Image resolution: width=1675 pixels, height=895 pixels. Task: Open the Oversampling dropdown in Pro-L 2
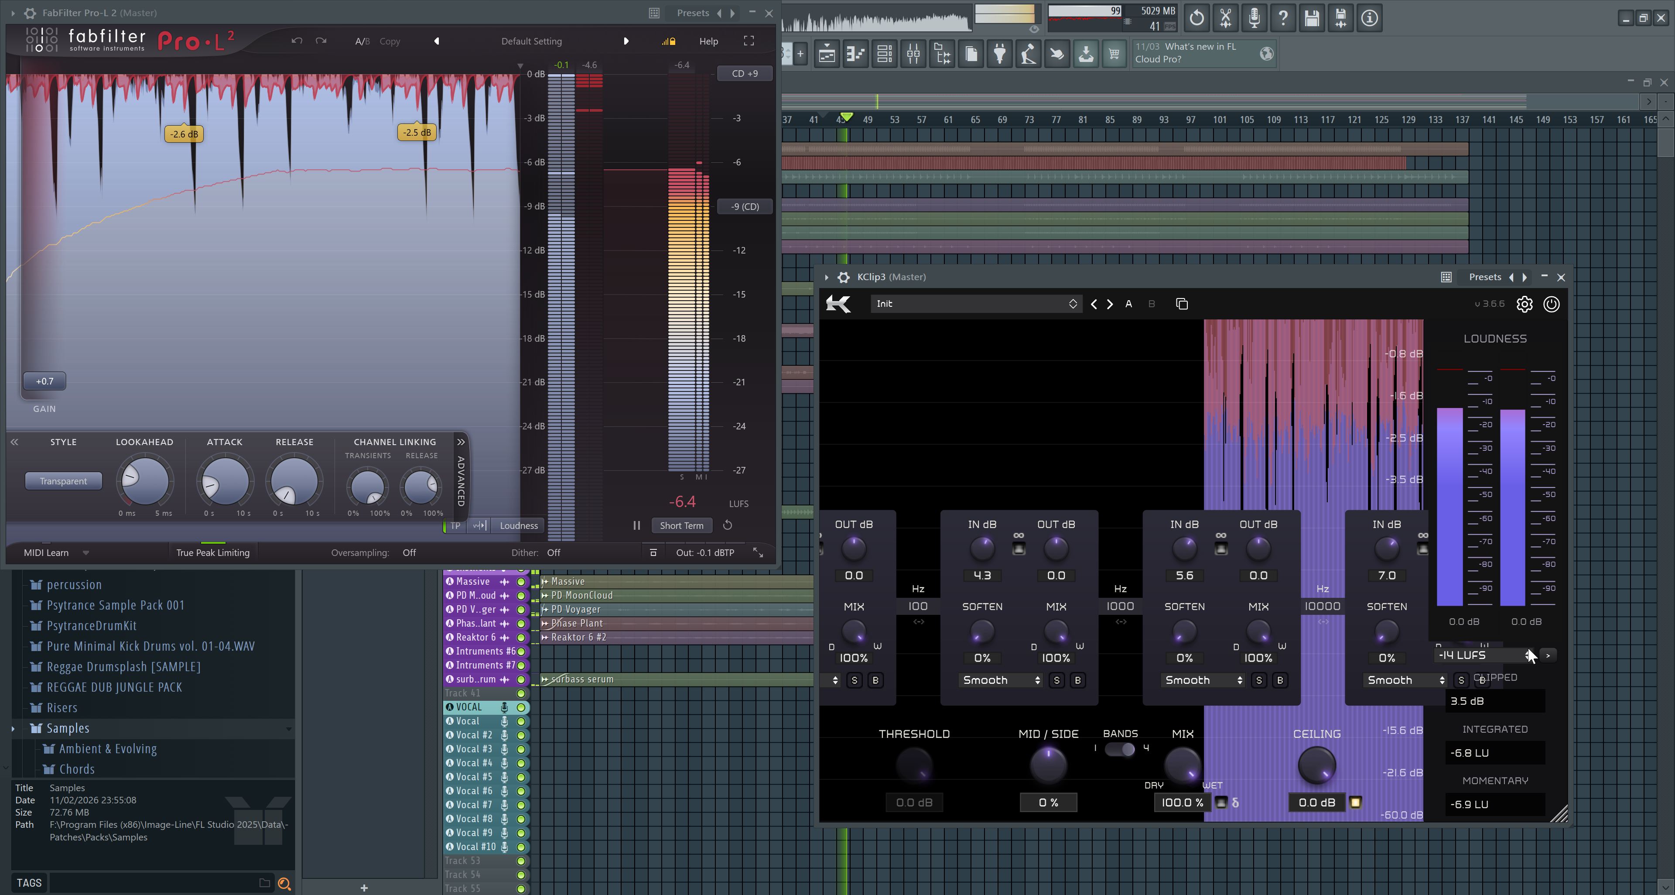pyautogui.click(x=409, y=552)
